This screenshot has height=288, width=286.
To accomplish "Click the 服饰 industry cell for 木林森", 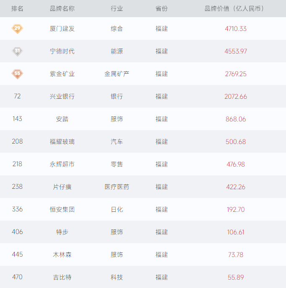I will (117, 255).
